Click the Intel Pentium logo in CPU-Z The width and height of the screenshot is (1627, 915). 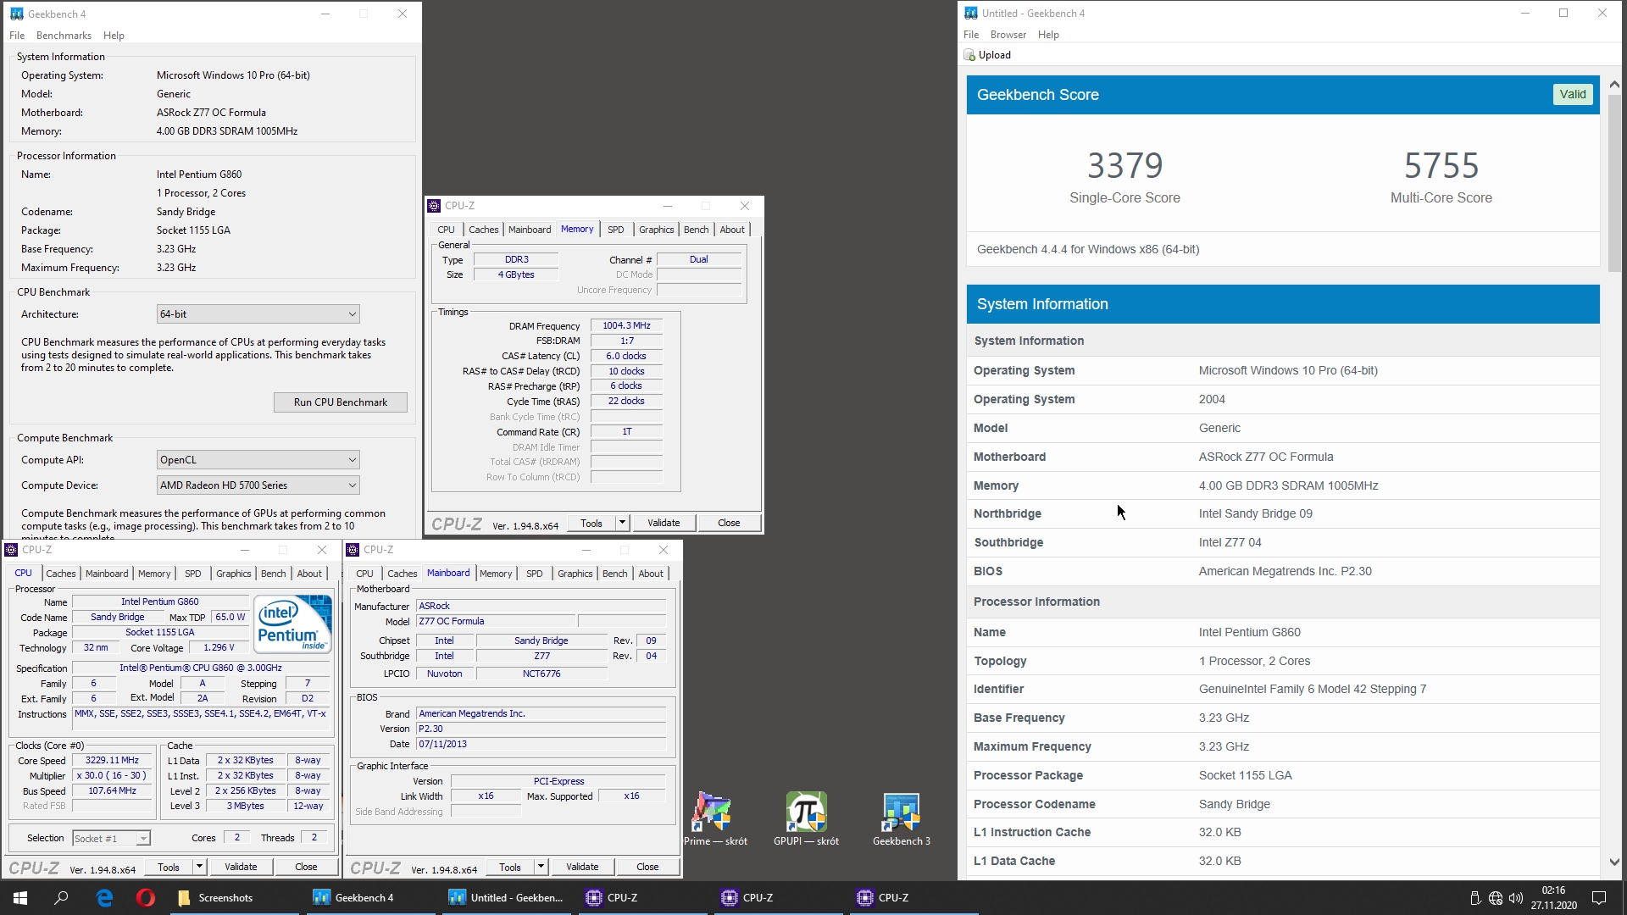click(292, 624)
